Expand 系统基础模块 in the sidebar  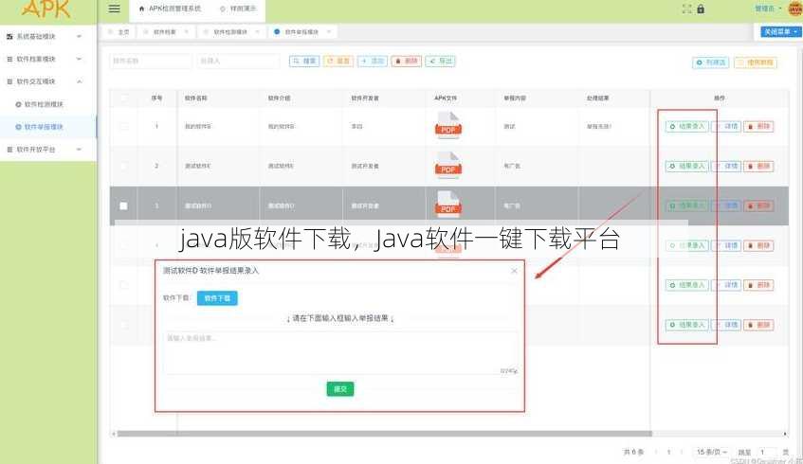click(x=48, y=36)
